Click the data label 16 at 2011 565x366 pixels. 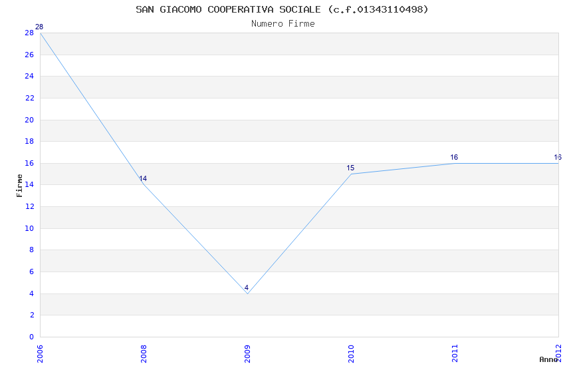(454, 157)
